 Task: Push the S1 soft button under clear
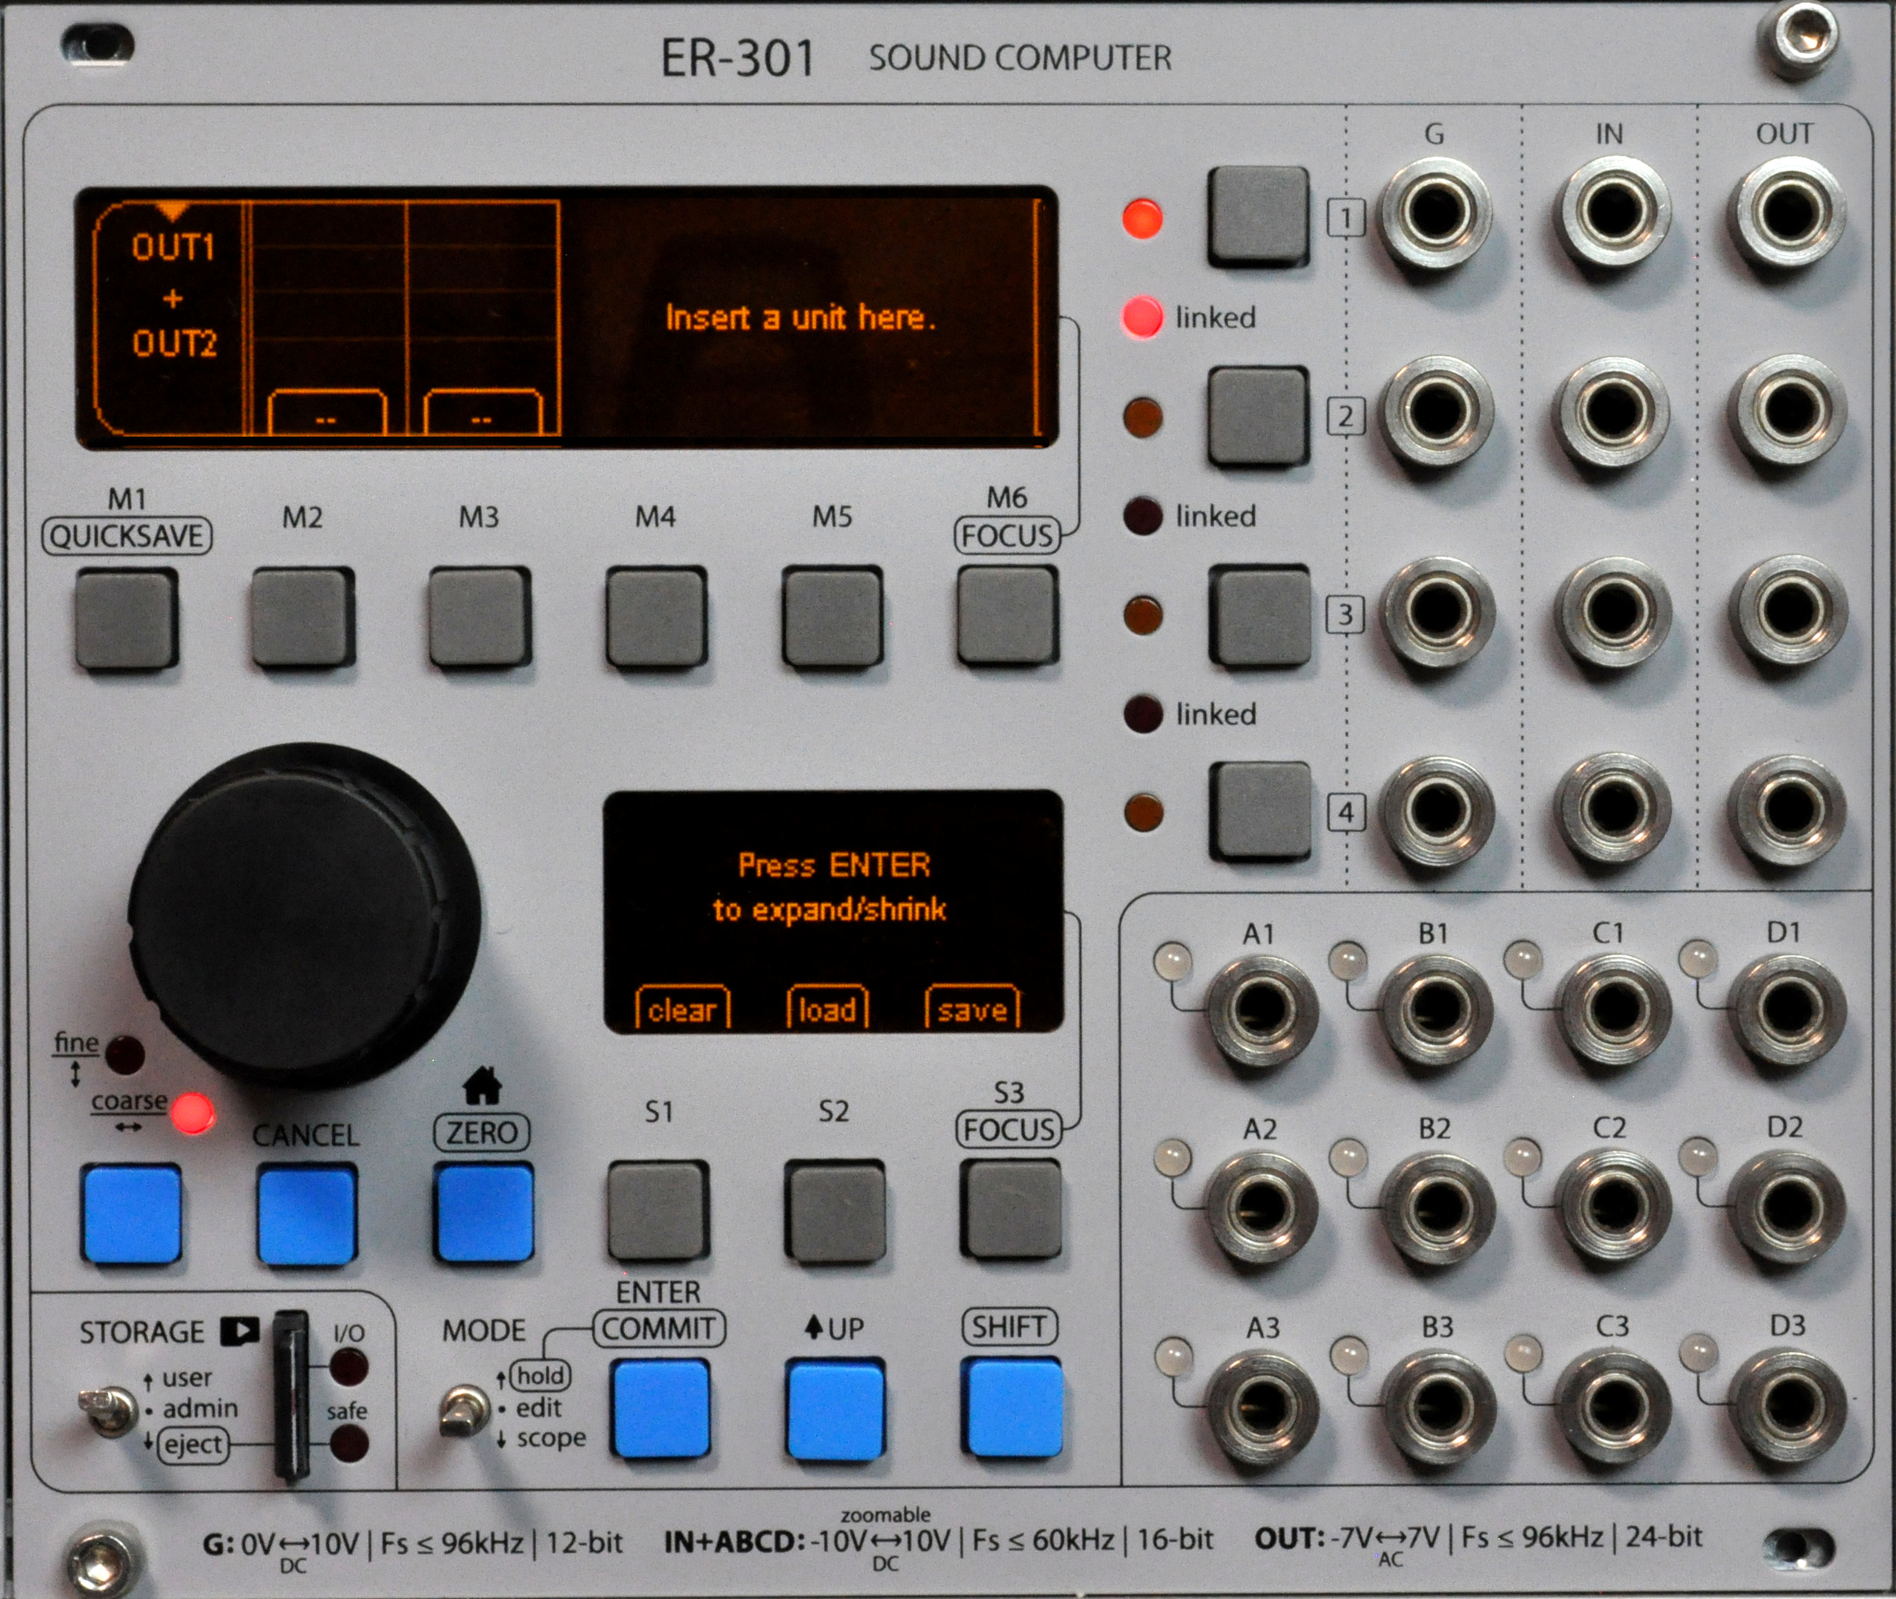point(658,1212)
